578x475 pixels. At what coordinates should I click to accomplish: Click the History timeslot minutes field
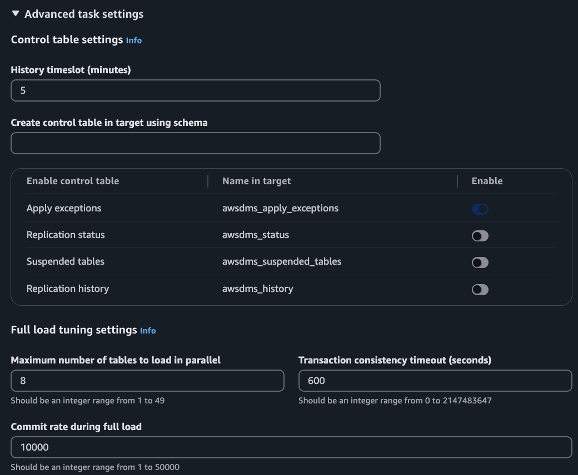pyautogui.click(x=195, y=90)
